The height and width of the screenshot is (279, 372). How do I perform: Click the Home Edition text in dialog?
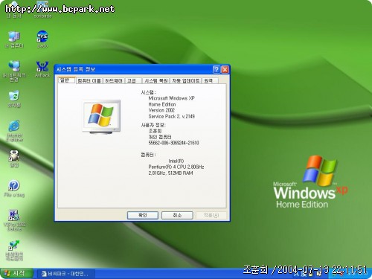162,104
